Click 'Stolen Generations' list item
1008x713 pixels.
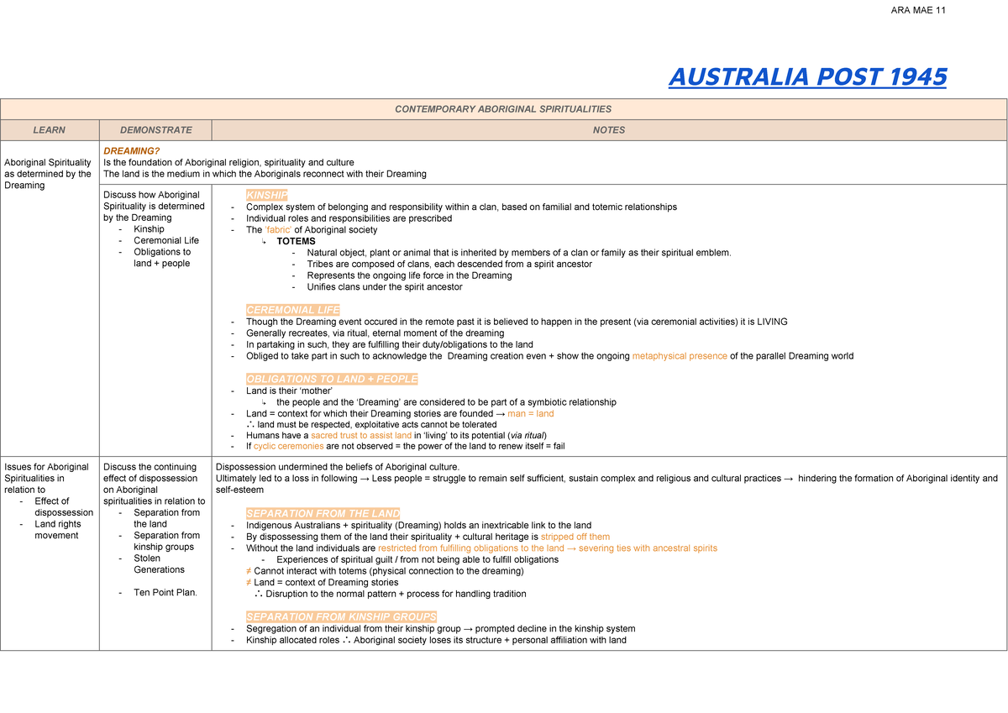point(160,564)
